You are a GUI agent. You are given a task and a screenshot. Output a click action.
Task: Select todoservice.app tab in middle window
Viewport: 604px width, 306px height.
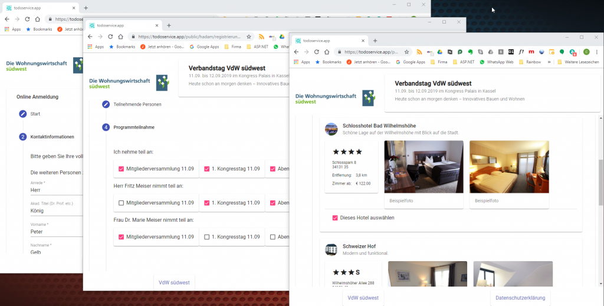pyautogui.click(x=123, y=25)
